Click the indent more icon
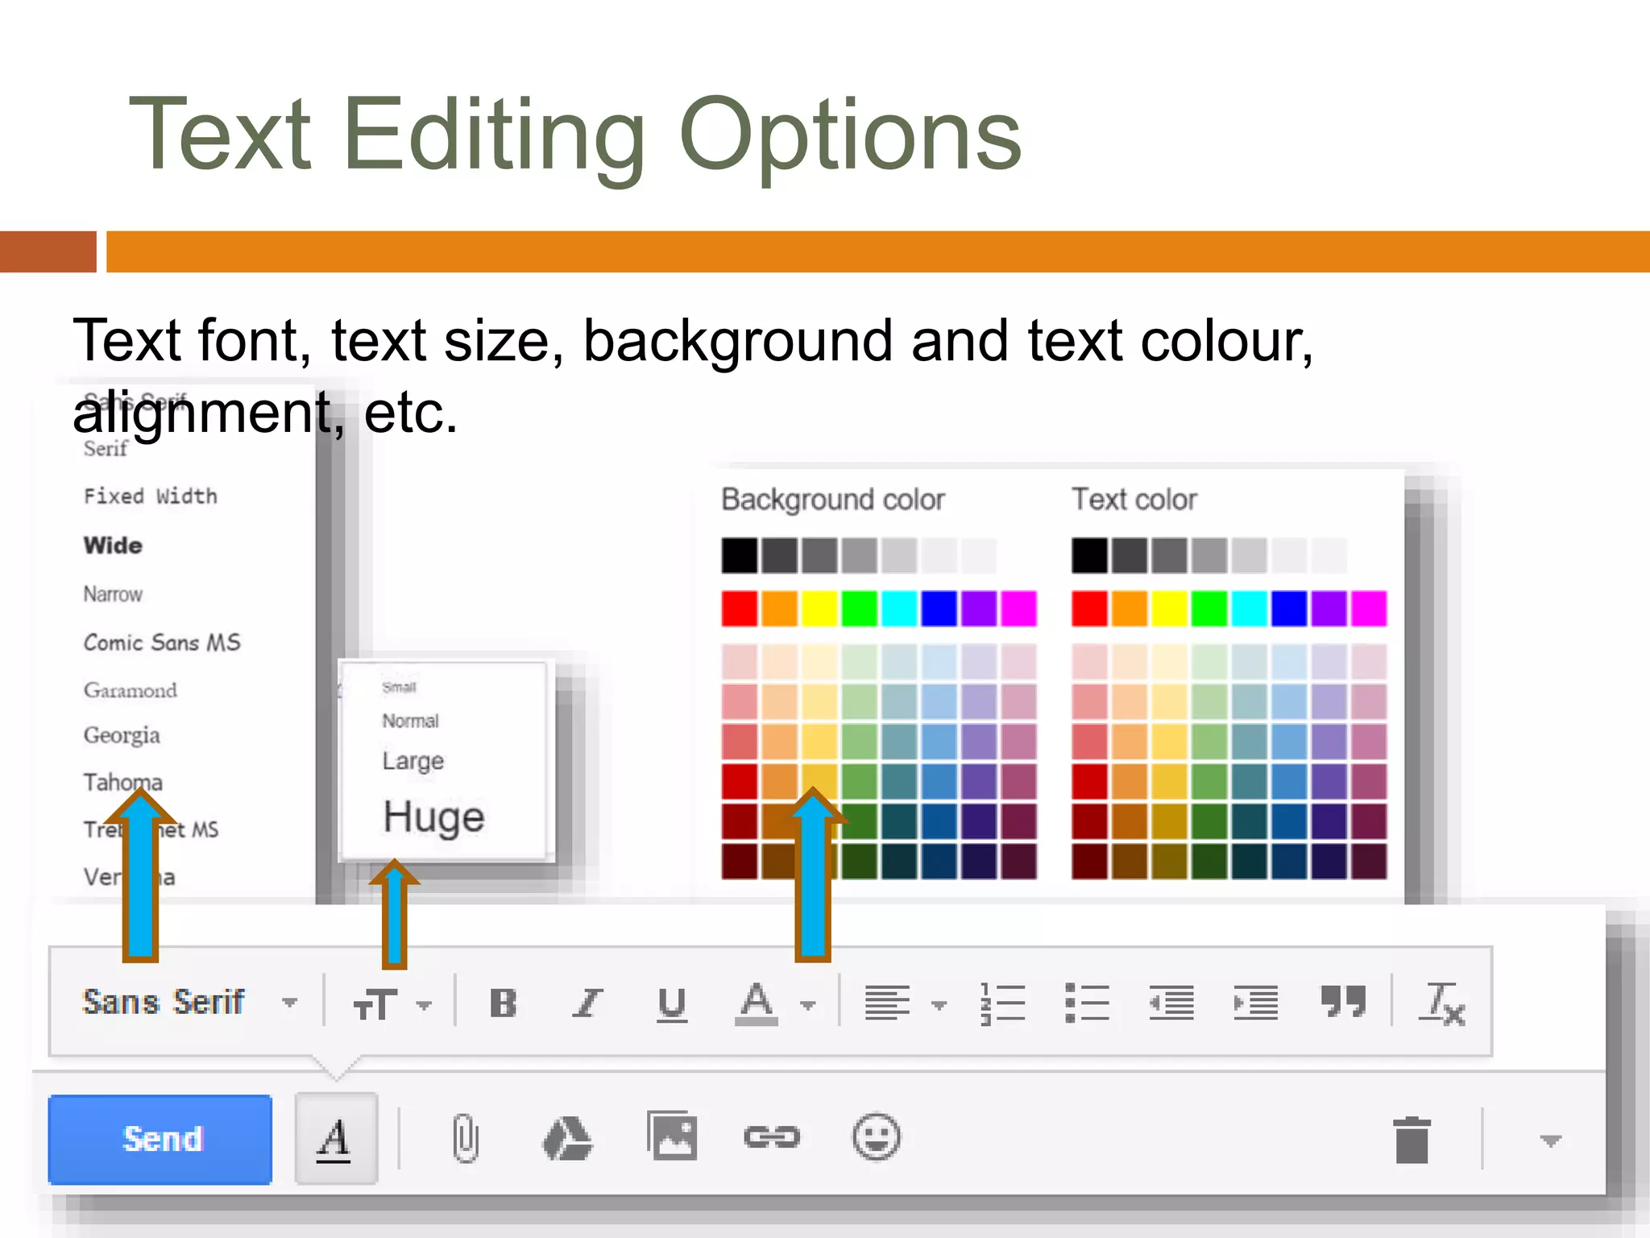This screenshot has width=1650, height=1238. [1255, 1003]
